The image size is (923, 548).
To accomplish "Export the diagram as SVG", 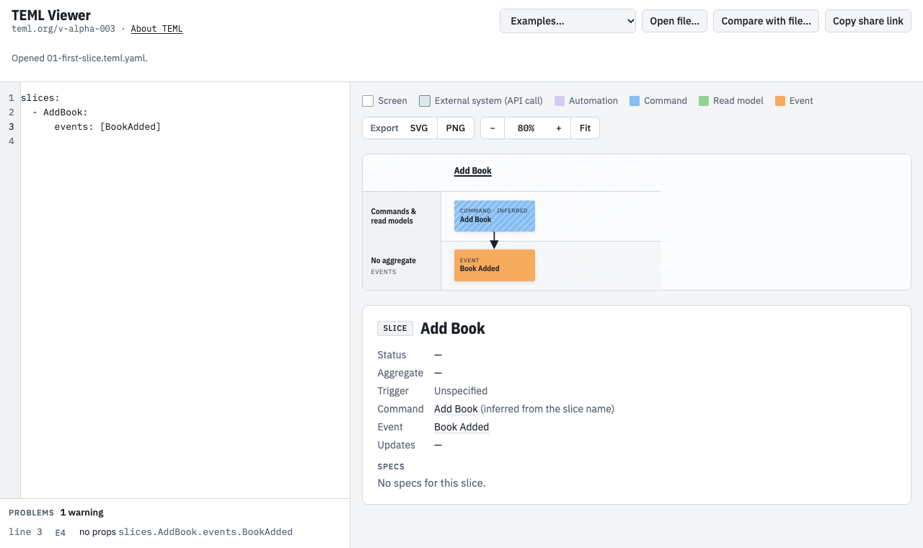I will (419, 128).
